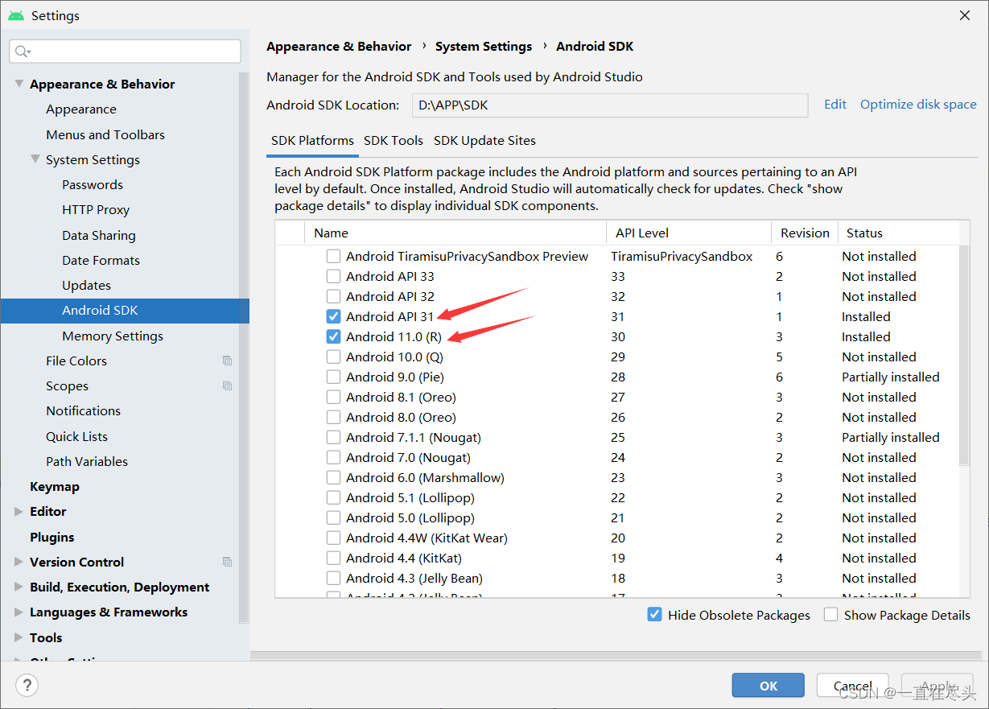Screen dimensions: 989x709
Task: Click the OK button
Action: (x=769, y=686)
